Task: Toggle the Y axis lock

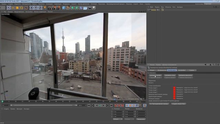Action: click(x=36, y=8)
